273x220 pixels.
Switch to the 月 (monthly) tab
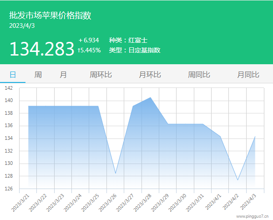(63, 75)
